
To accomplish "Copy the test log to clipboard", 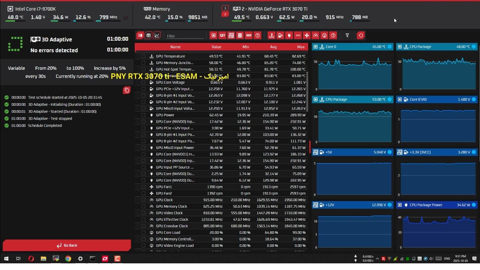I will click(x=127, y=90).
